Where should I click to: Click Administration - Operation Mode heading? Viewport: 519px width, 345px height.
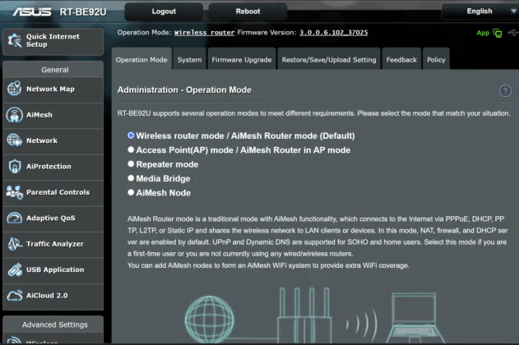[184, 90]
